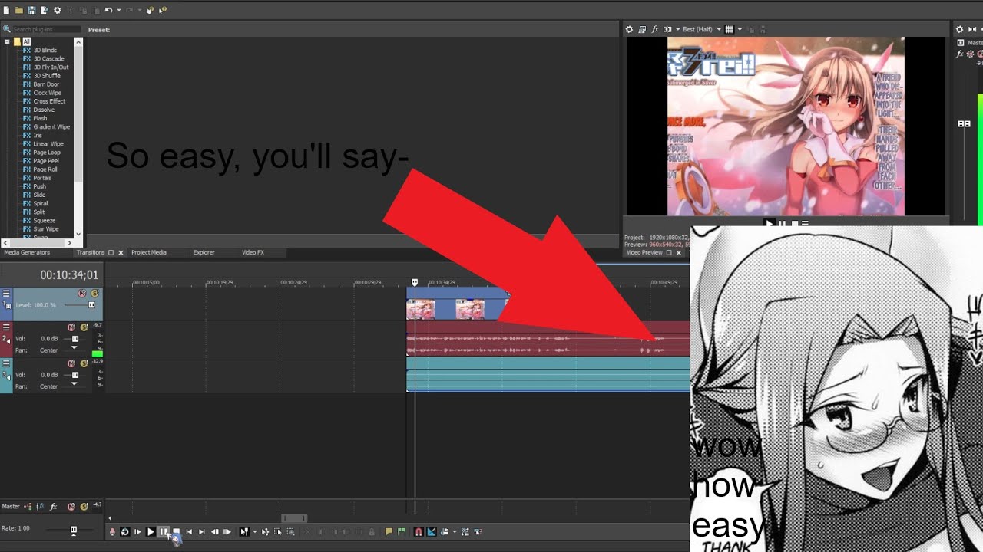Click audio track 2 Vol slider handle

pyautogui.click(x=75, y=338)
